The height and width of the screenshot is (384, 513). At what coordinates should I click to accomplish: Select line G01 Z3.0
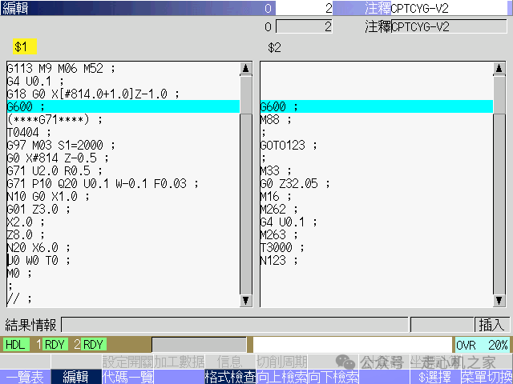click(x=123, y=209)
